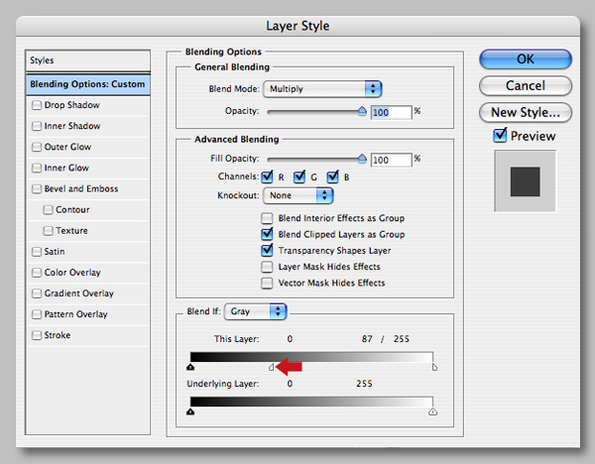Click the Opacity value input field

(x=392, y=112)
